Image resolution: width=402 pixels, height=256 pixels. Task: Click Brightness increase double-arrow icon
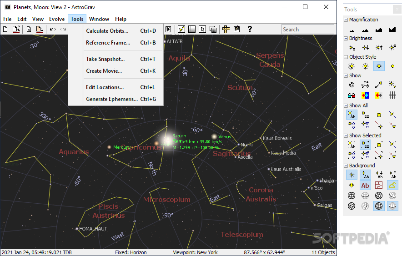(392, 48)
